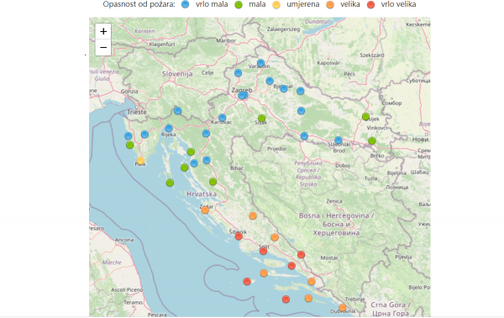Click the yellow 'umjerena' legend swatch

click(276, 4)
